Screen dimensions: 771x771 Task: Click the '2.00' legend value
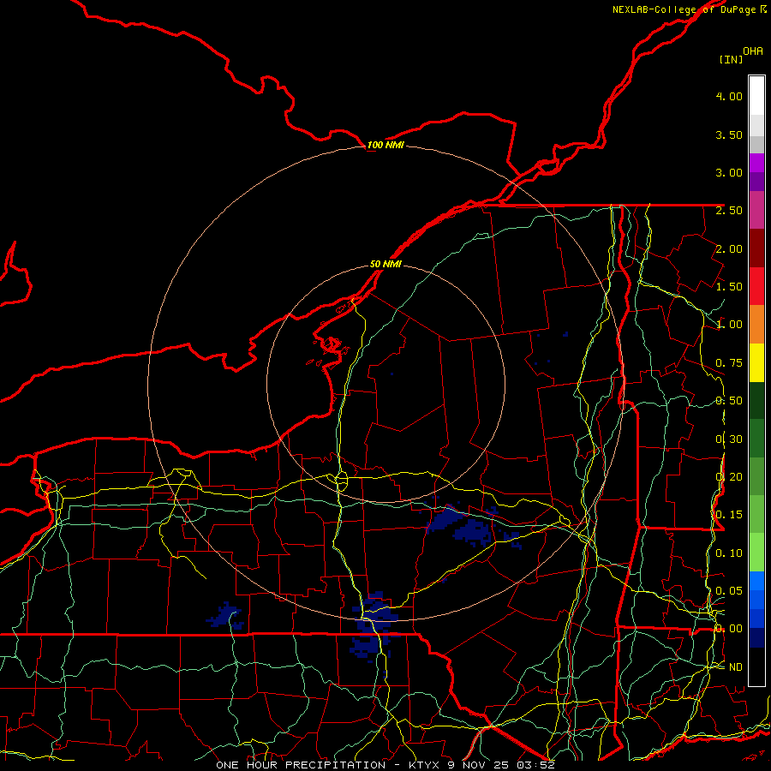tap(729, 248)
